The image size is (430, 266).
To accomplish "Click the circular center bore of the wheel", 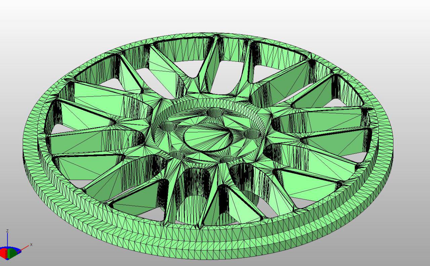I will (x=208, y=137).
